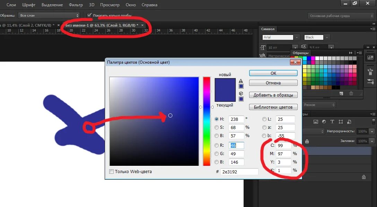Click the kerning V/A icon
The height and width of the screenshot is (207, 377).
pos(263,55)
